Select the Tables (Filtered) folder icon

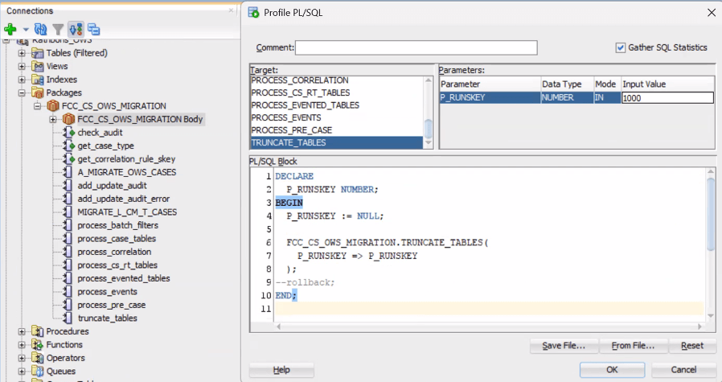37,53
